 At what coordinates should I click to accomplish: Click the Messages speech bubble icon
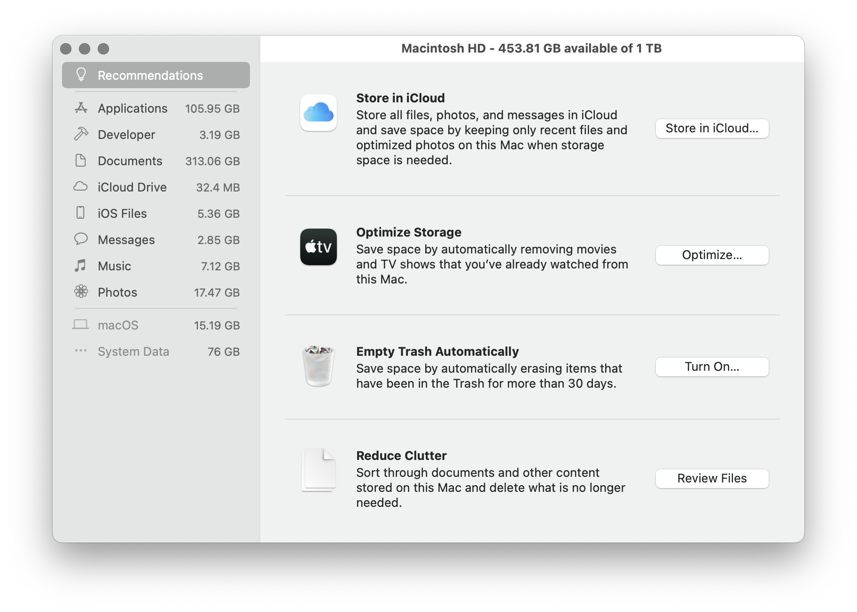tap(81, 239)
